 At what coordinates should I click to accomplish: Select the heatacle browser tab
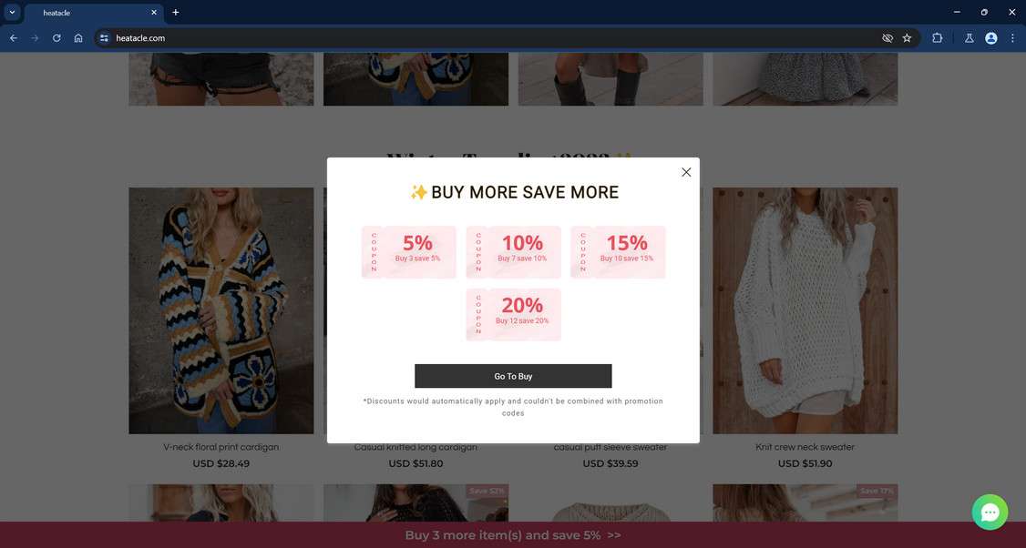point(94,13)
